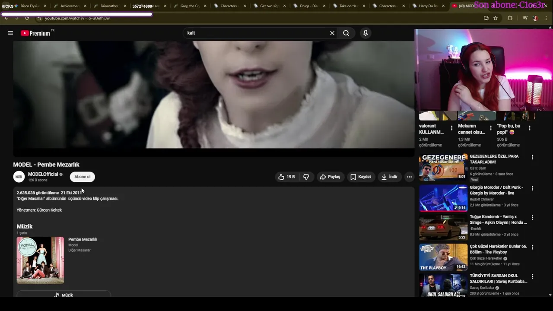Open browser extensions puzzle icon
The height and width of the screenshot is (311, 553).
tap(510, 18)
